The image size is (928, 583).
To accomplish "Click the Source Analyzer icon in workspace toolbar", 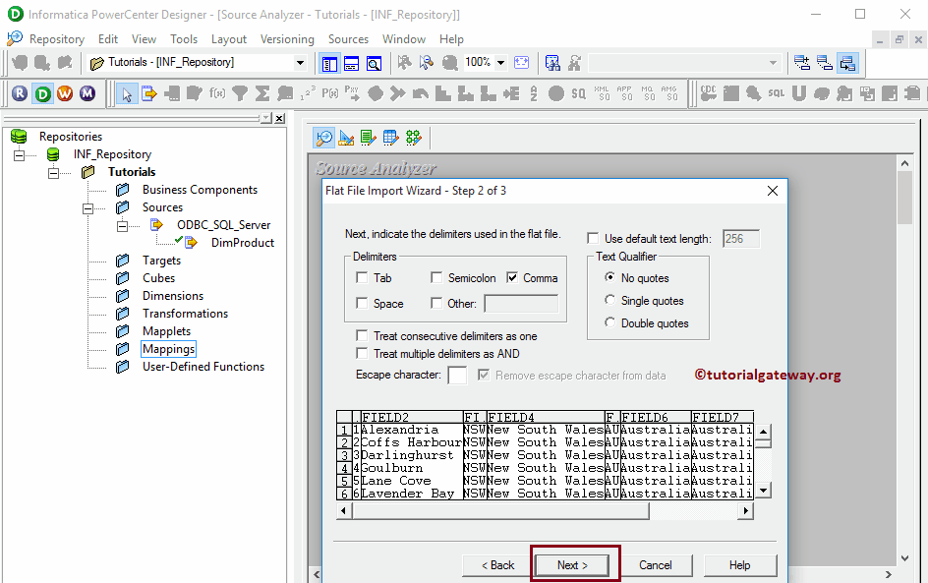I will click(x=323, y=138).
